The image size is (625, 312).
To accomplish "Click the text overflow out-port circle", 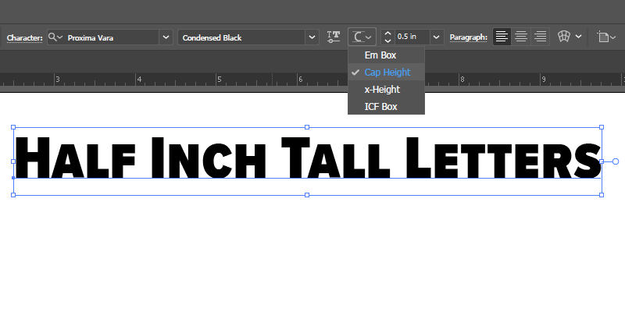I will [x=616, y=161].
